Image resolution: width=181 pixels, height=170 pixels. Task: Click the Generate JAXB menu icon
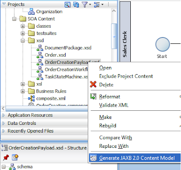click(x=93, y=158)
